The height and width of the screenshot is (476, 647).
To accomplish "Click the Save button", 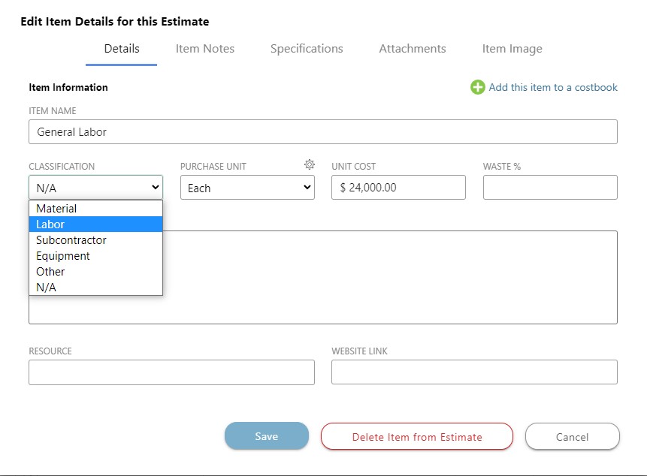I will [x=266, y=436].
